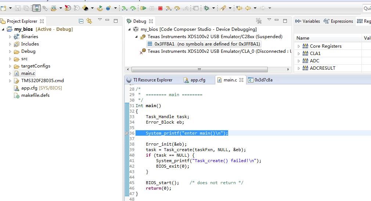Select the Project Explorer tab
Image resolution: width=371 pixels, height=201 pixels.
[x=22, y=21]
